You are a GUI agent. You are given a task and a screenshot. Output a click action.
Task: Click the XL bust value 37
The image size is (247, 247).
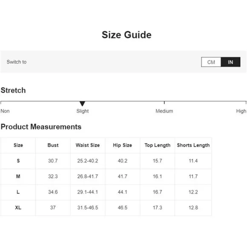[x=53, y=208]
